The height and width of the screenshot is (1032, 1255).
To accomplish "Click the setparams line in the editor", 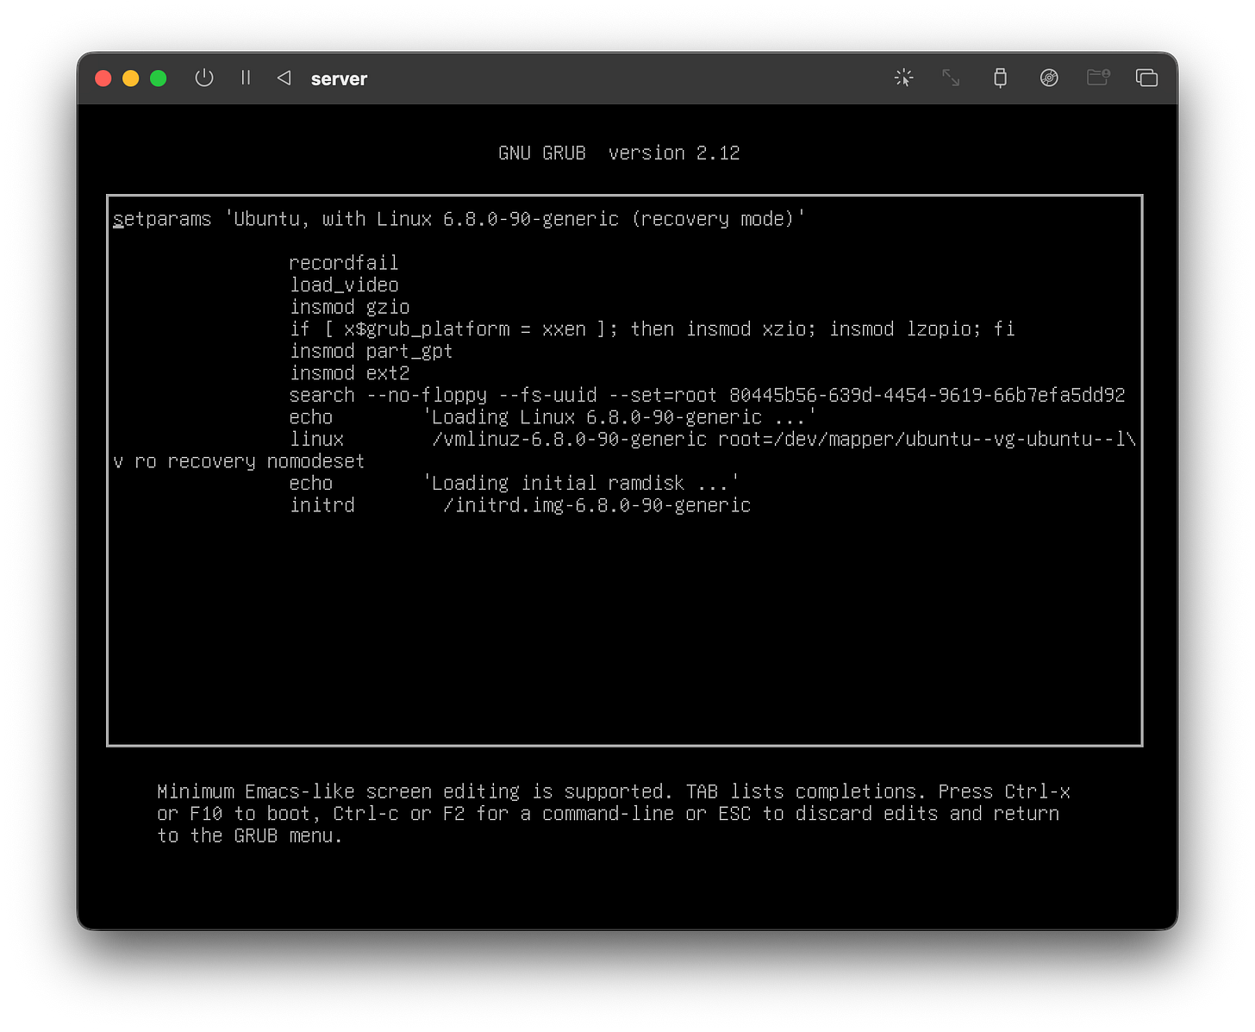I will (459, 219).
